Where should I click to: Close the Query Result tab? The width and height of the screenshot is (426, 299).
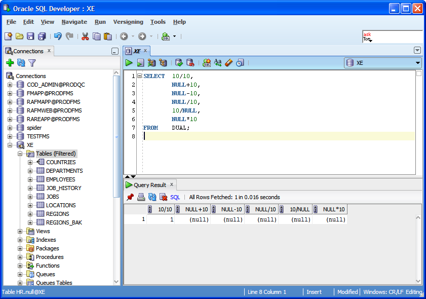pyautogui.click(x=172, y=184)
